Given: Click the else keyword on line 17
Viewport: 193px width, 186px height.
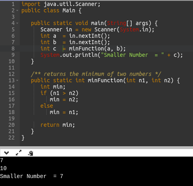Looking at the screenshot, I should click(47, 106).
